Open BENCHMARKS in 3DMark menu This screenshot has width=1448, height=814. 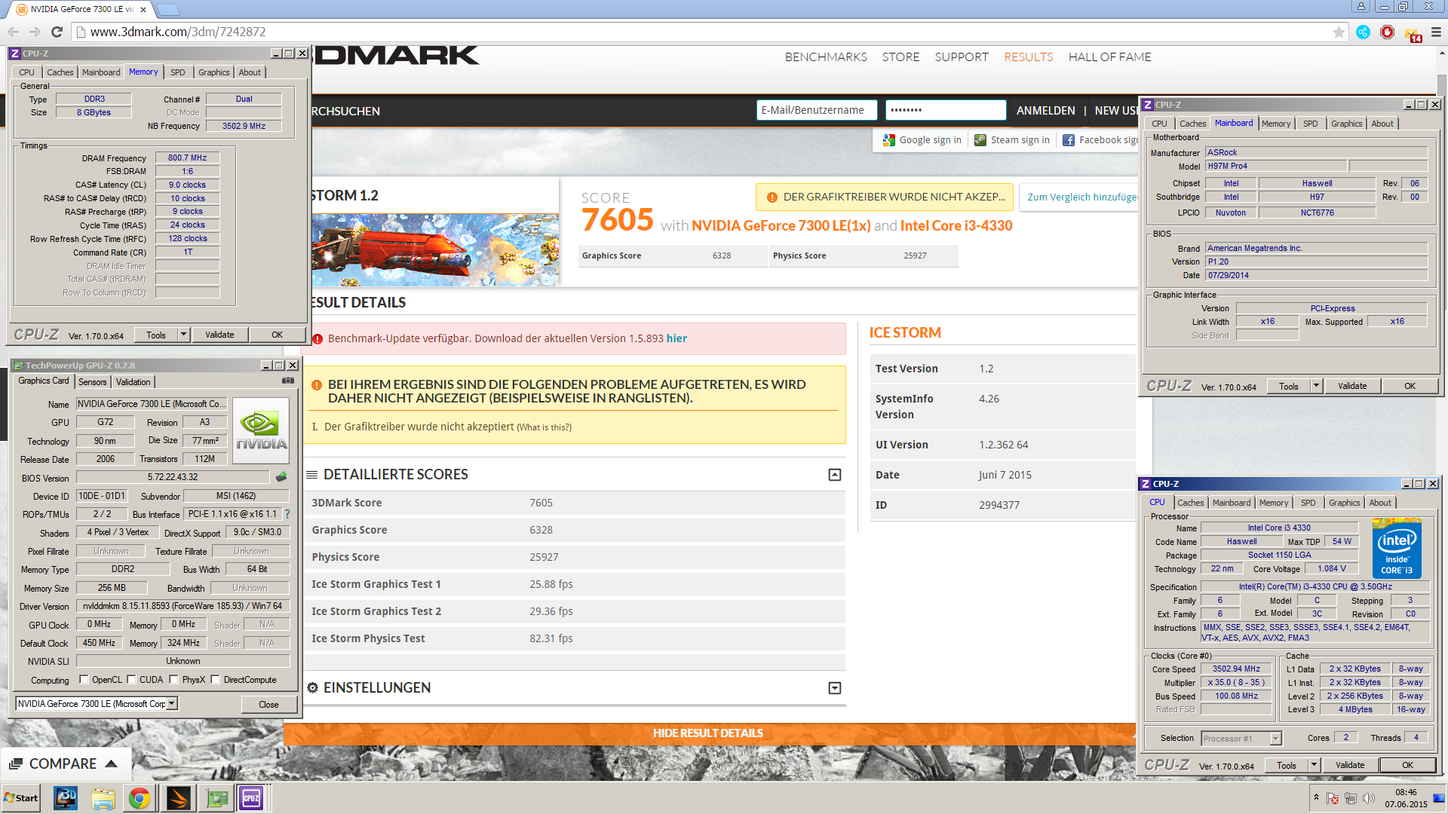click(826, 57)
